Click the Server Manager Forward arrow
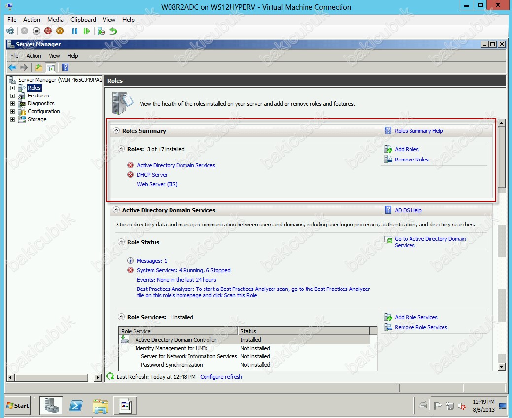This screenshot has width=512, height=418. [x=24, y=67]
